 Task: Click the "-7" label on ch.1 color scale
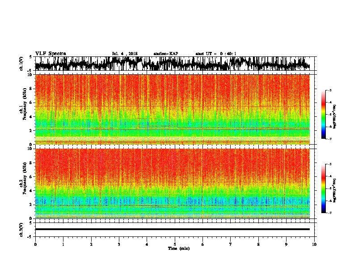click(x=329, y=139)
